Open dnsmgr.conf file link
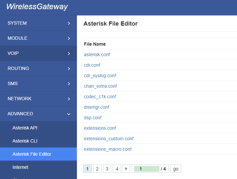This screenshot has height=179, width=237. point(96,107)
